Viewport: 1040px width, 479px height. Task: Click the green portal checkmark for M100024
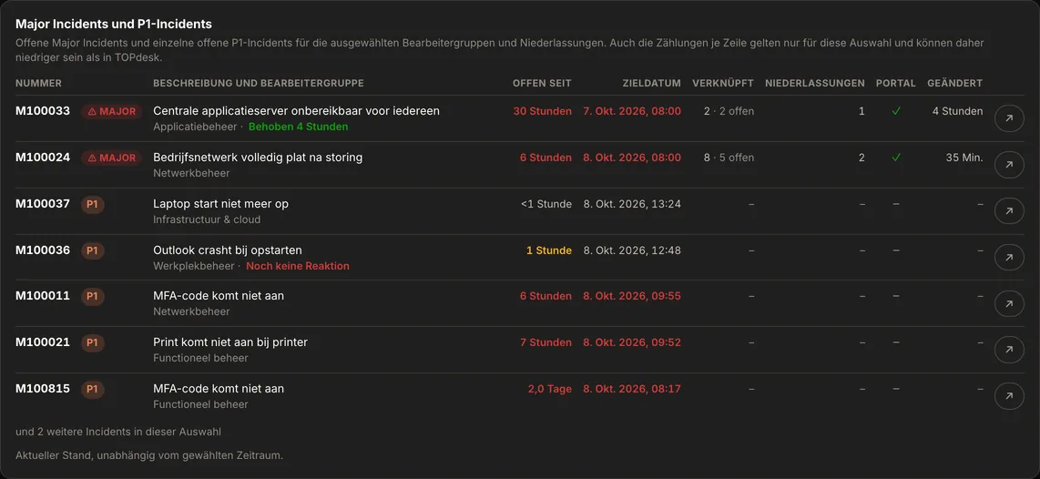tap(896, 158)
